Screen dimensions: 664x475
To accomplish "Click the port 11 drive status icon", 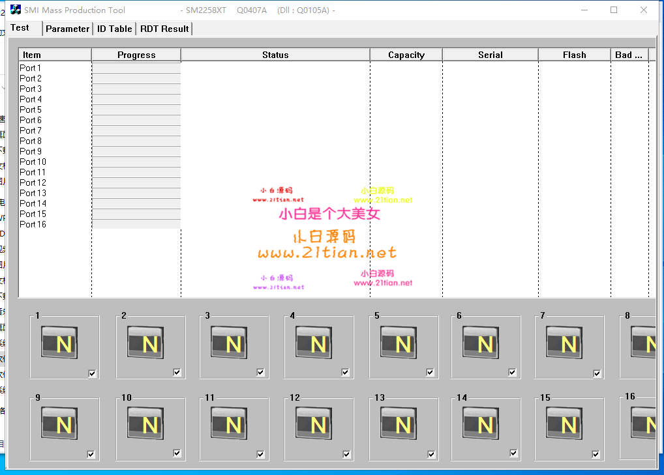I will click(x=229, y=423).
